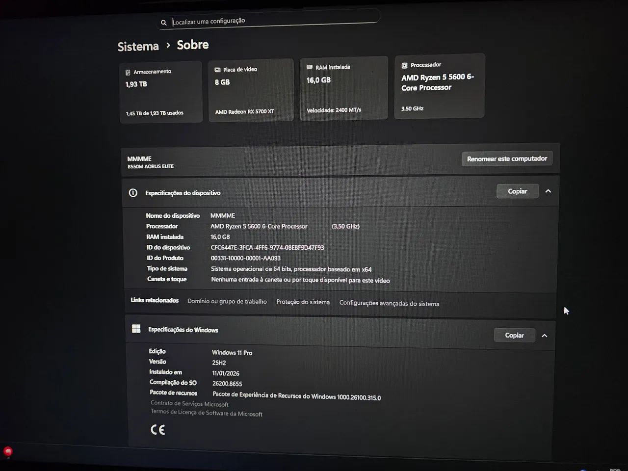Click 'Velocidade: 2400 MT/s' text
This screenshot has height=471, width=628.
coord(334,110)
